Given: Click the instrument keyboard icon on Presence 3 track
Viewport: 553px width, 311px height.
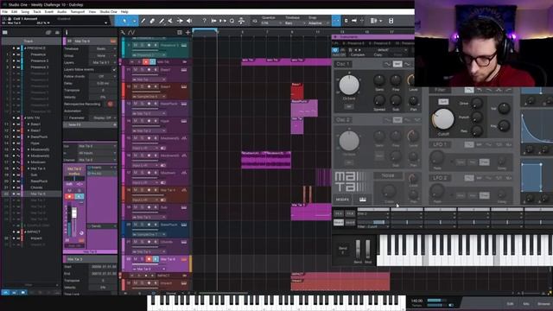Looking at the screenshot, I should [x=184, y=46].
